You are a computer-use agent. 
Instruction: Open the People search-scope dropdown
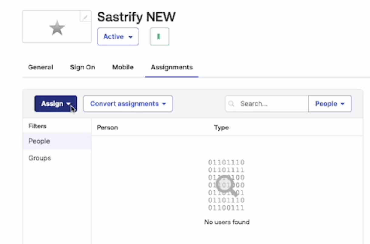coord(330,104)
